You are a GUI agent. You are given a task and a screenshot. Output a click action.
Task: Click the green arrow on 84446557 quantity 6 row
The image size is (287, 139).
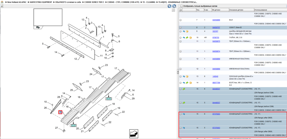pos(184,89)
